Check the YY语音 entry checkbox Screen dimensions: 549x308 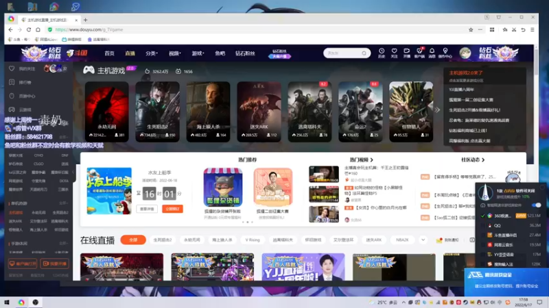tap(483, 255)
